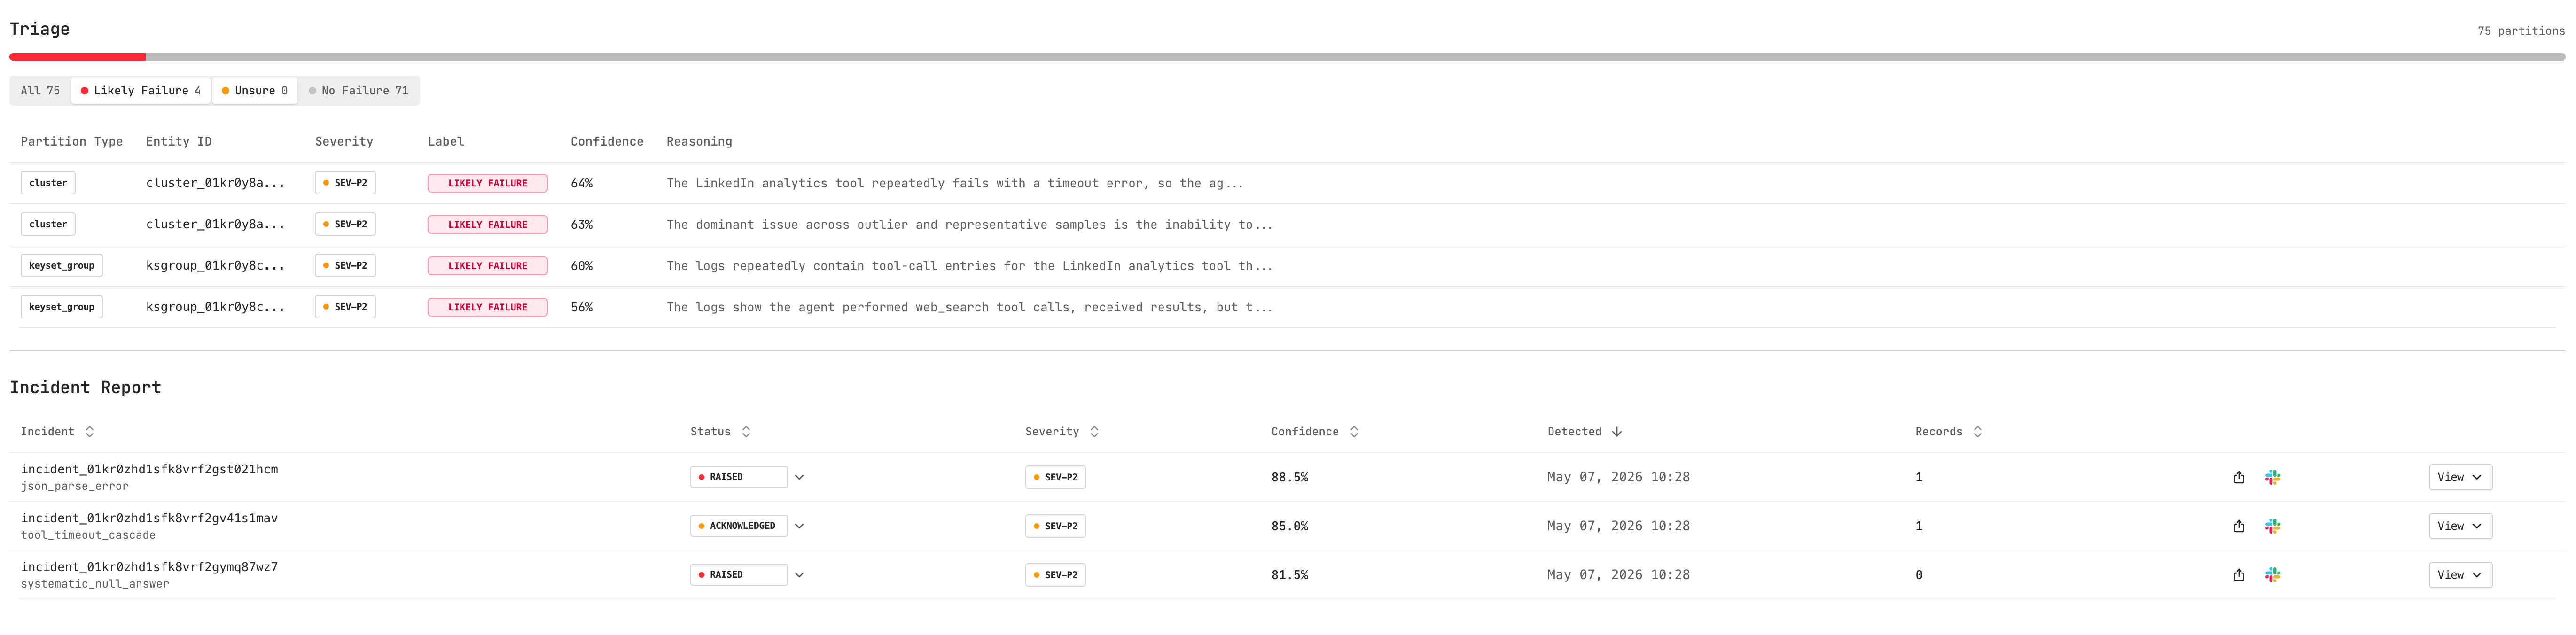Image resolution: width=2576 pixels, height=635 pixels.
Task: Click the Incident Report heading
Action: (85, 388)
